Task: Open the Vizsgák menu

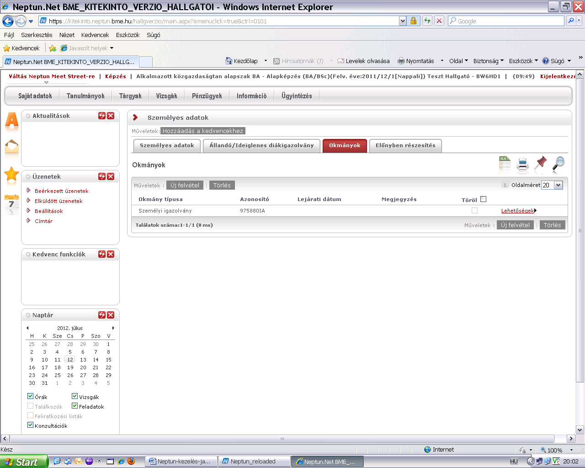Action: [166, 96]
